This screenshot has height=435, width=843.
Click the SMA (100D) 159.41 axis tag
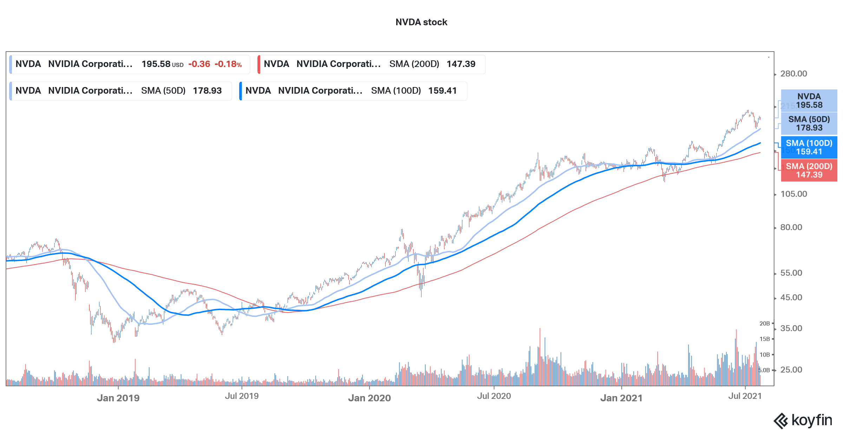(x=809, y=147)
